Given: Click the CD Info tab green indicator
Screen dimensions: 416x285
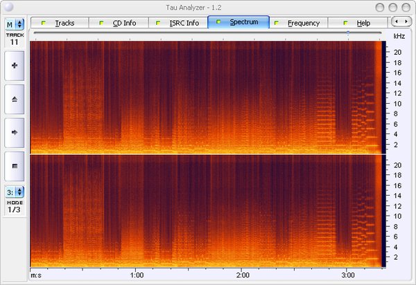Looking at the screenshot, I should point(101,23).
